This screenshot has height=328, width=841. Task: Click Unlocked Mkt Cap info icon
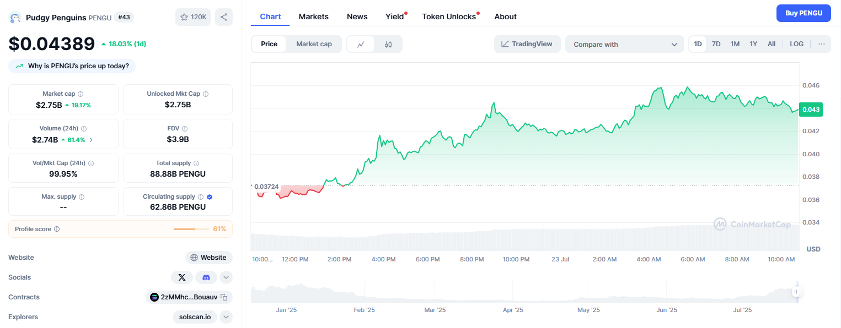pyautogui.click(x=206, y=94)
